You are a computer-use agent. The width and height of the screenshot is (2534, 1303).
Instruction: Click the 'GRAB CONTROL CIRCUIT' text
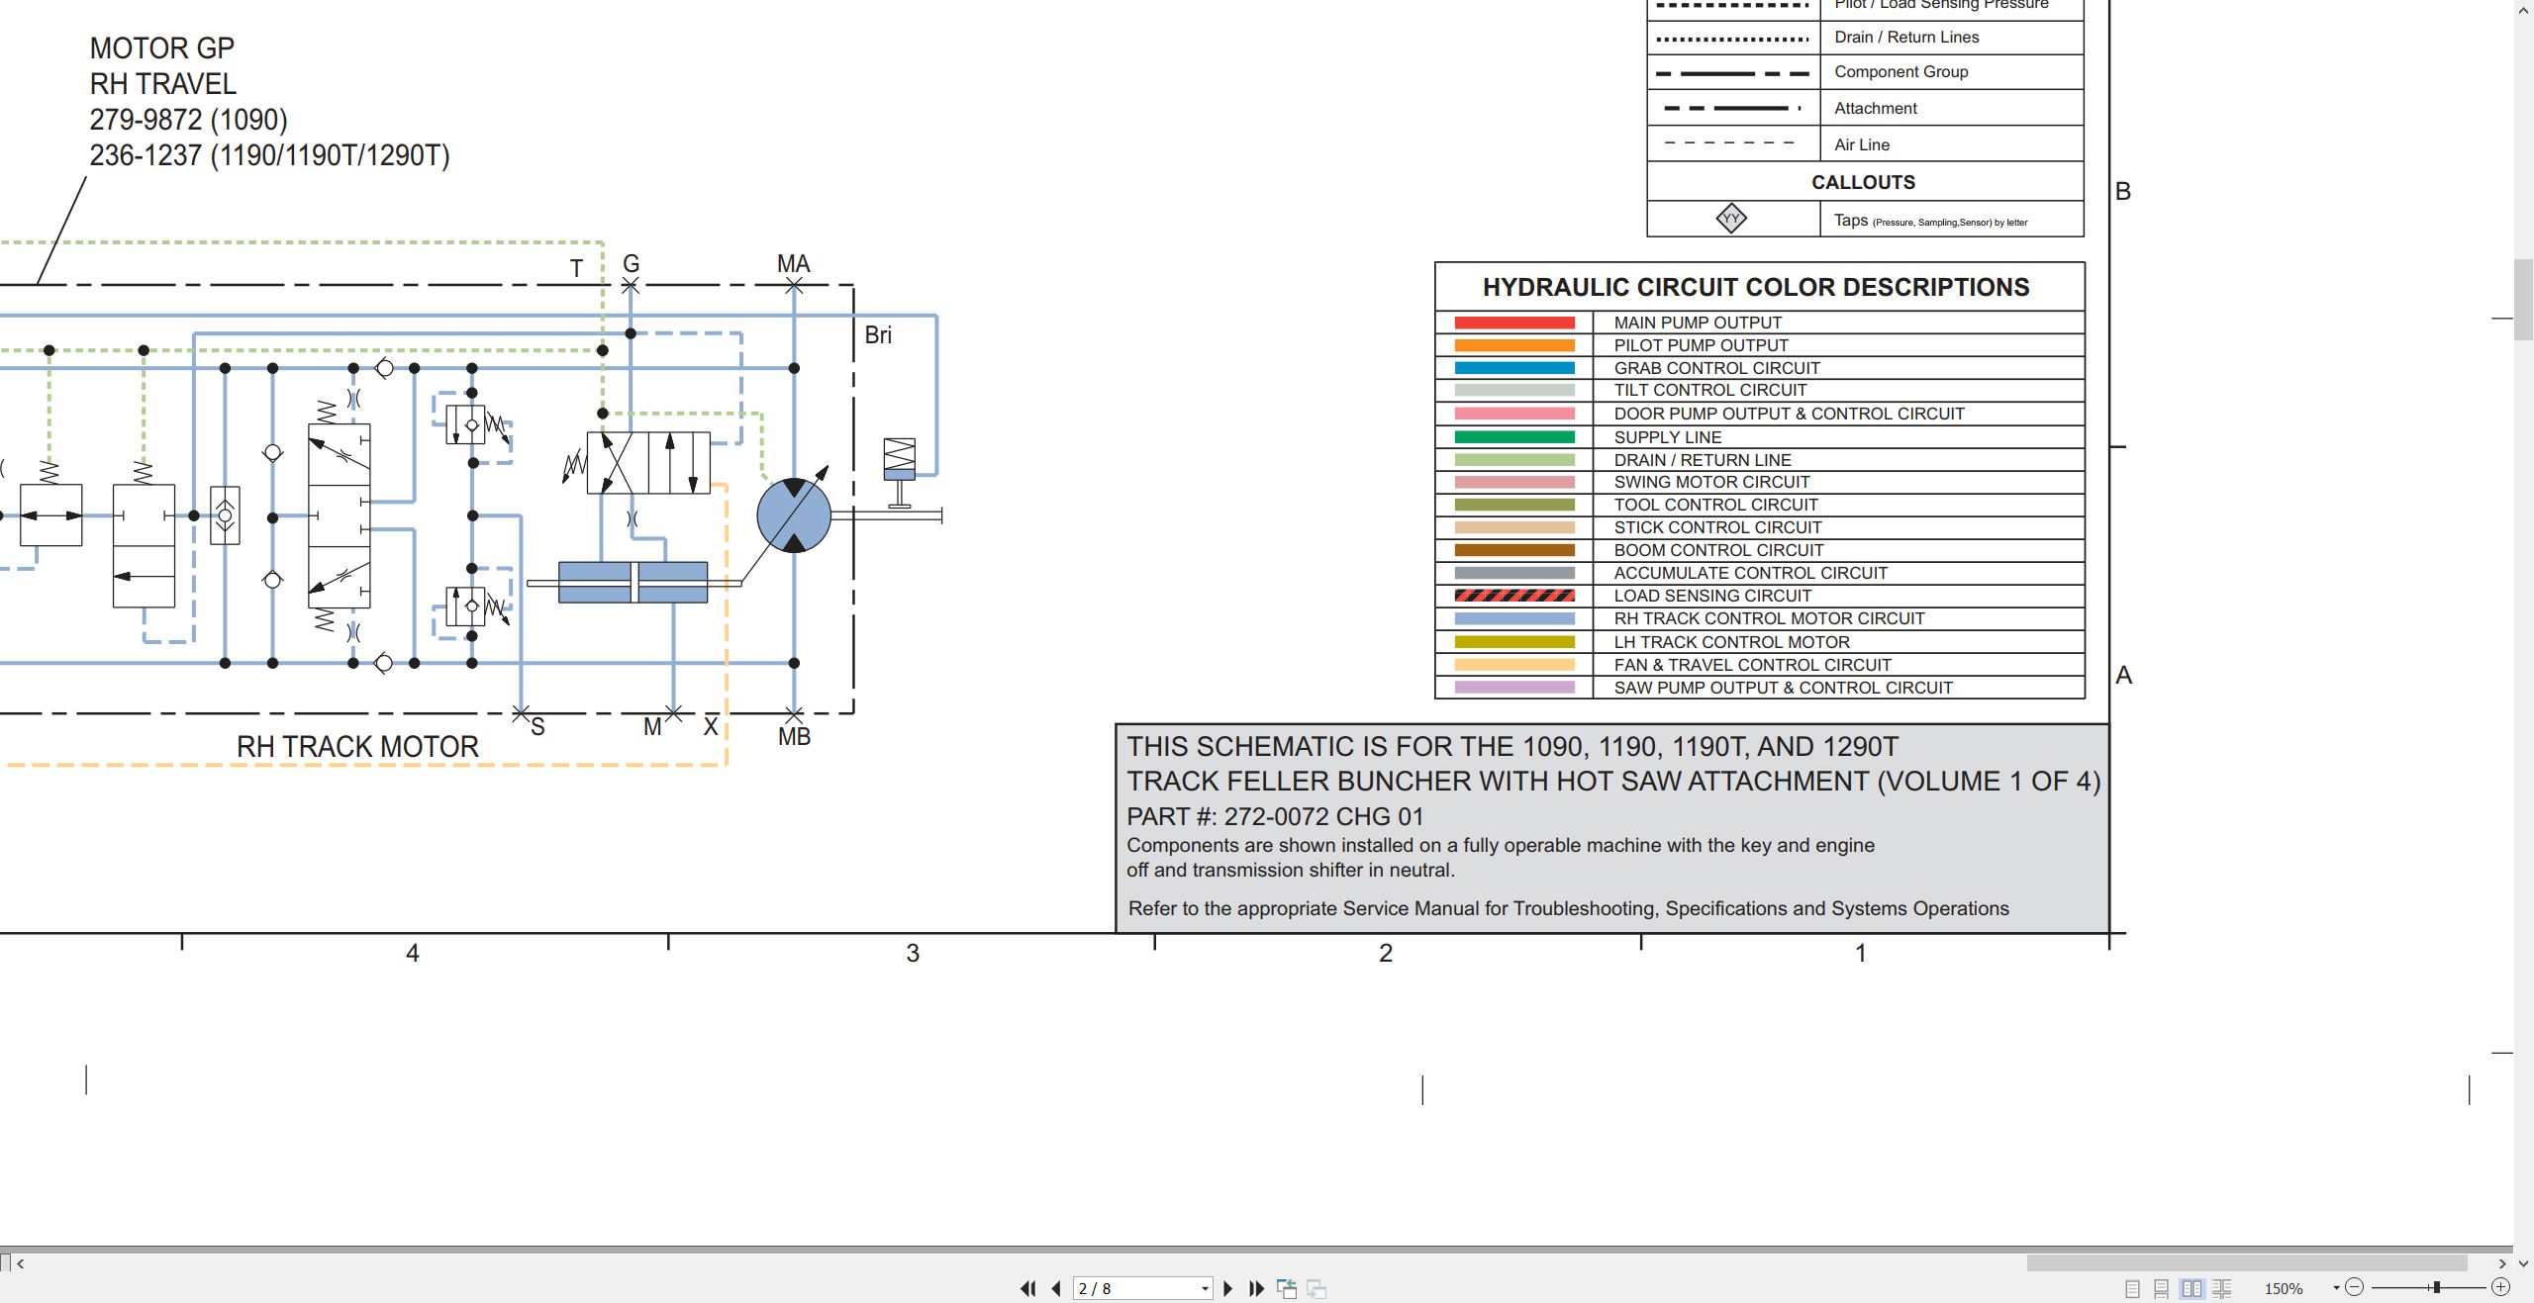1716,368
